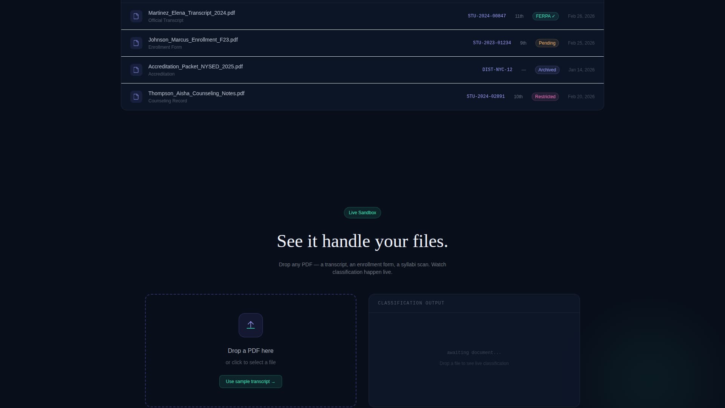Click the file icon beside Johnson_Marcus_Enrollment_F23.pdf
725x408 pixels.
pyautogui.click(x=136, y=43)
